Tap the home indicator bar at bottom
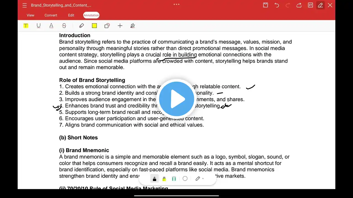Image resolution: width=353 pixels, height=198 pixels. point(176,196)
